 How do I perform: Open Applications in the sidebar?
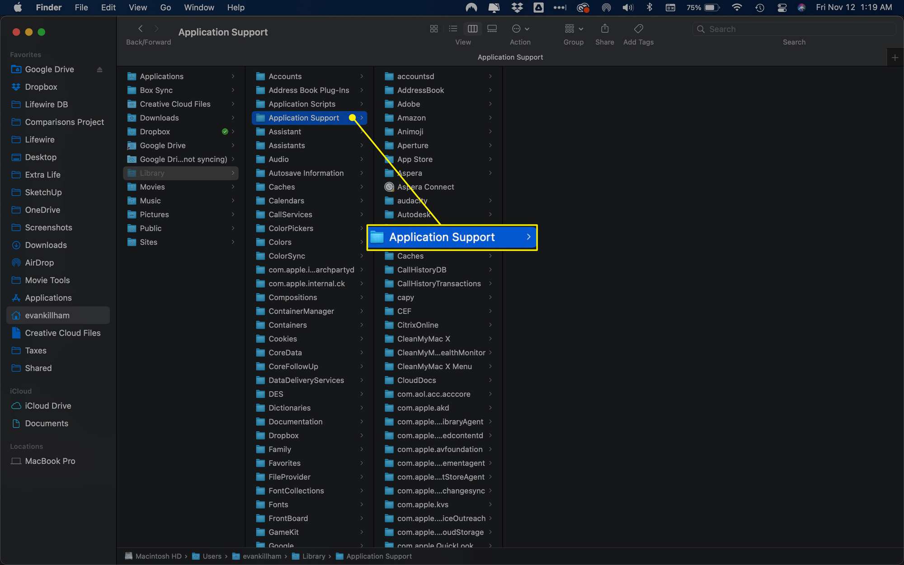click(48, 298)
